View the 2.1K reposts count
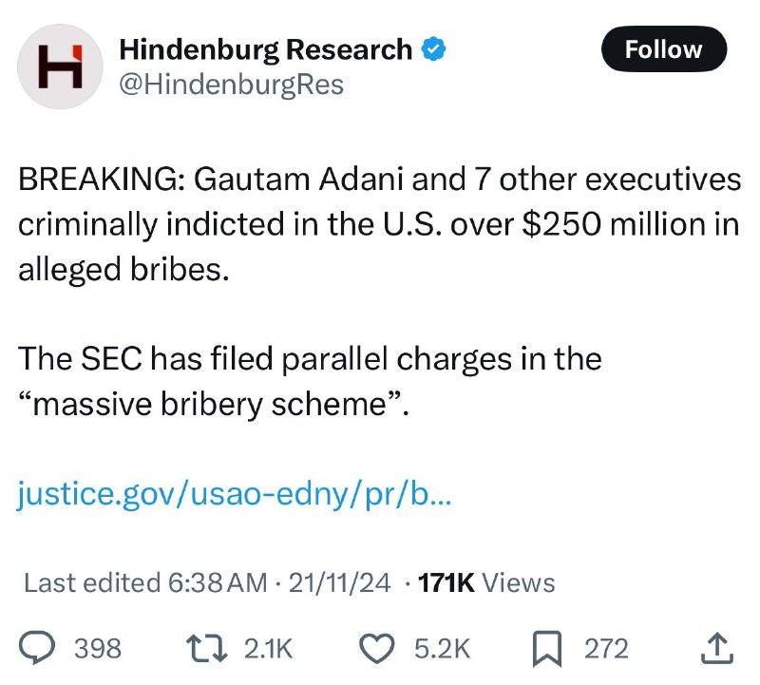The image size is (760, 685). [269, 649]
